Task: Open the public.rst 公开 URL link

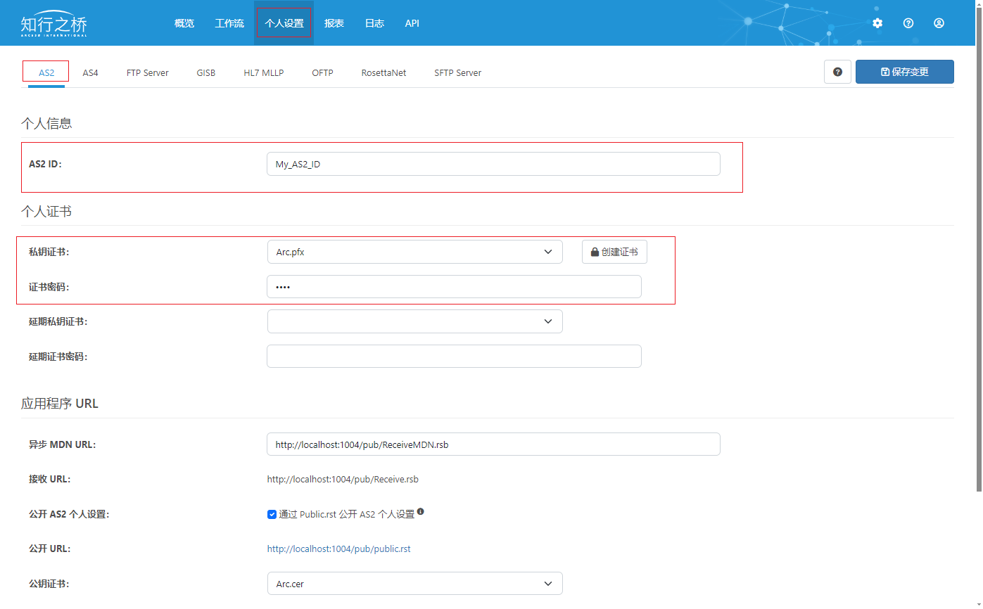Action: coord(338,549)
